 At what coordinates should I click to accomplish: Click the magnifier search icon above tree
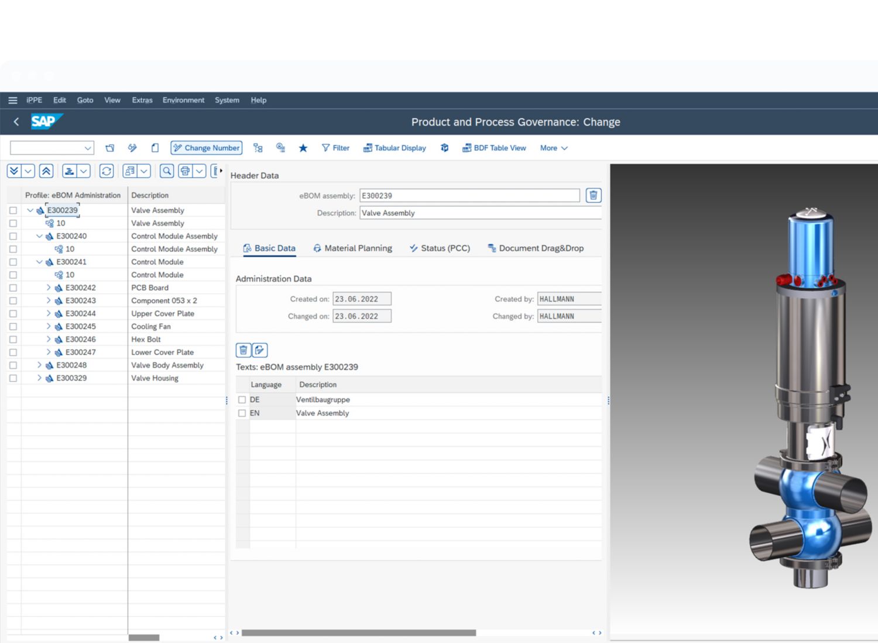[167, 171]
